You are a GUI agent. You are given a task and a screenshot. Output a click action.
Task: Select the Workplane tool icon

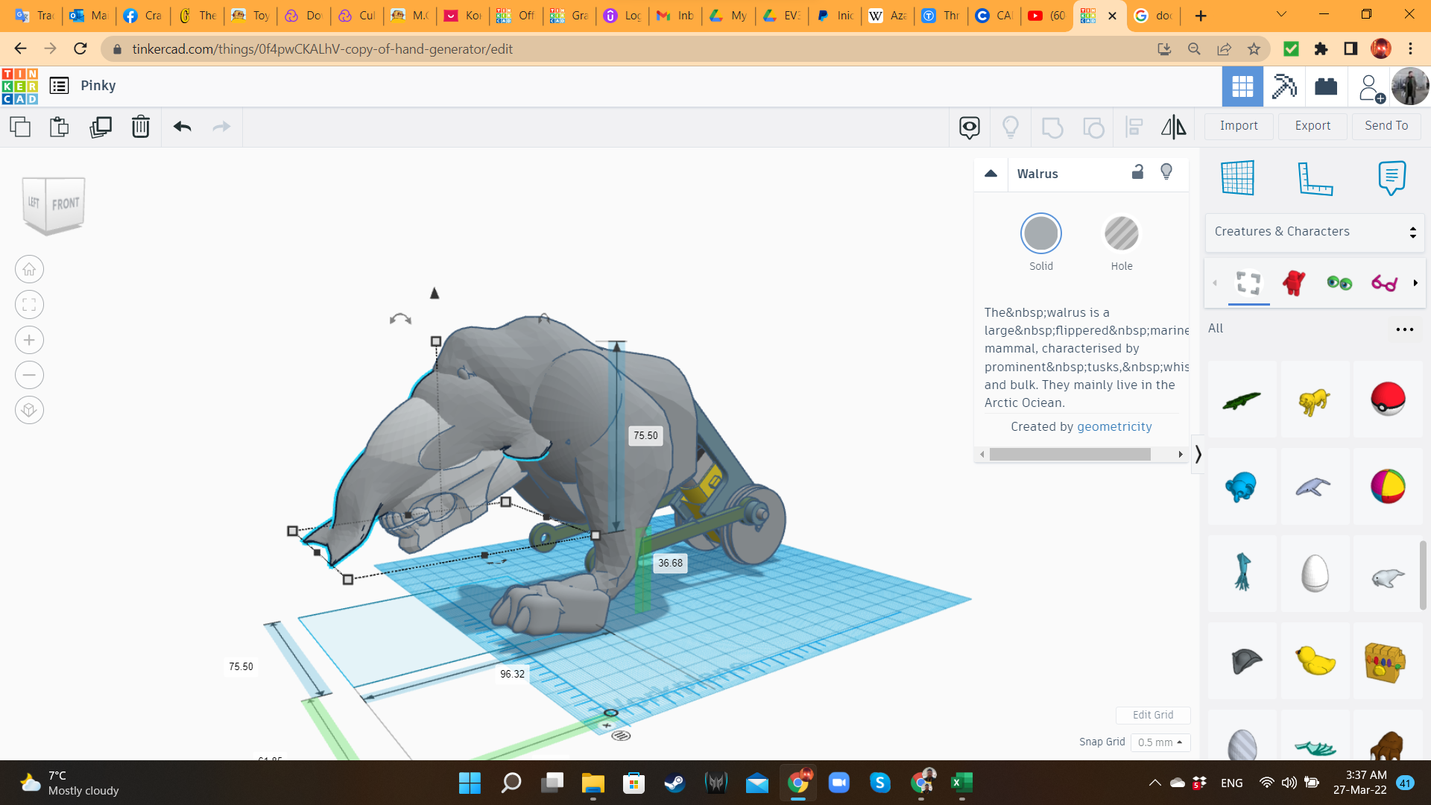point(1238,178)
